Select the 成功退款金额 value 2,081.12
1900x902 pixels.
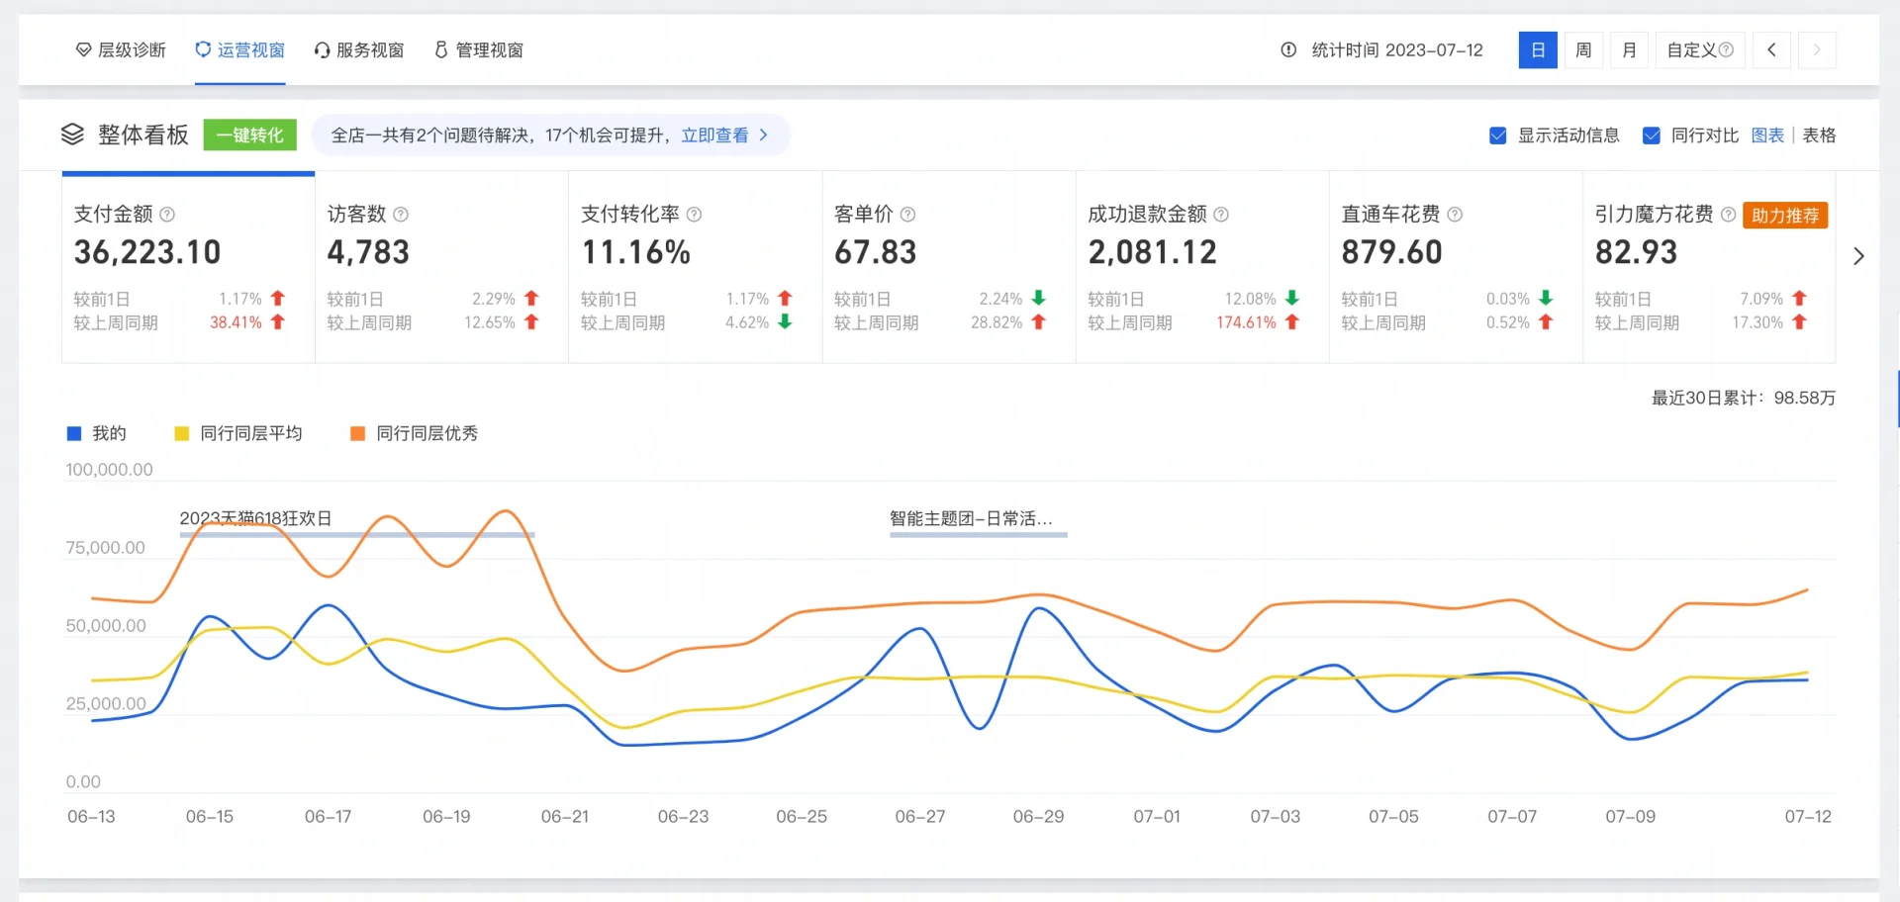pos(1152,252)
